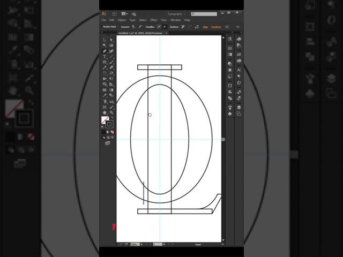The width and height of the screenshot is (343, 257).
Task: Select the Paintbrush tool
Action: coord(111,62)
